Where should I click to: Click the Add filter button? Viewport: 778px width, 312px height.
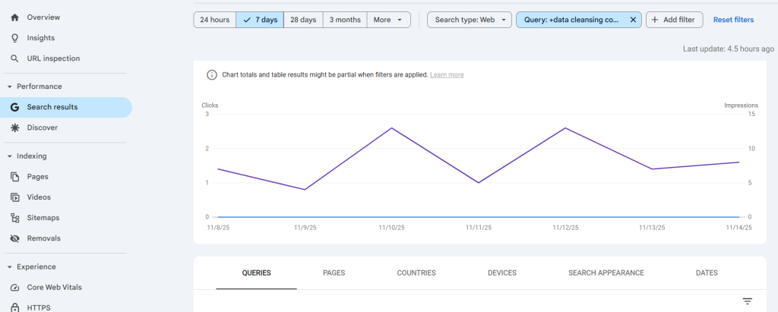(675, 20)
